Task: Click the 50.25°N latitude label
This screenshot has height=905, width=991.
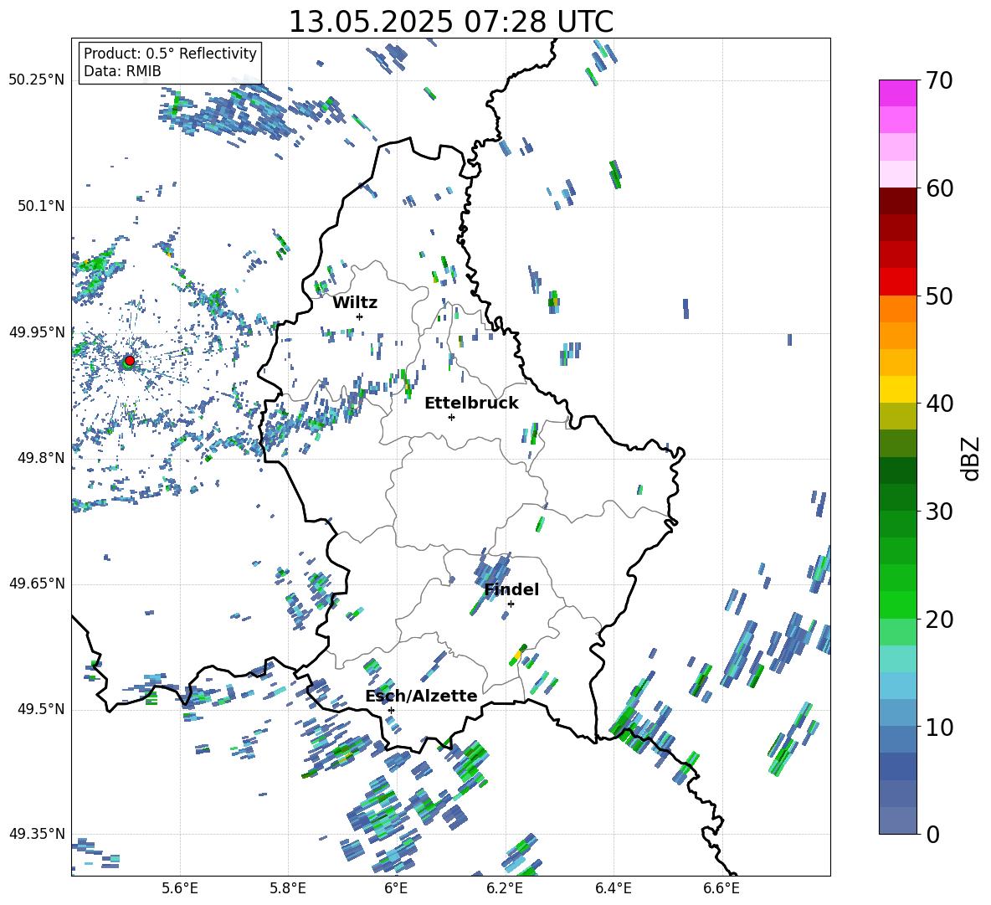Action: 37,80
